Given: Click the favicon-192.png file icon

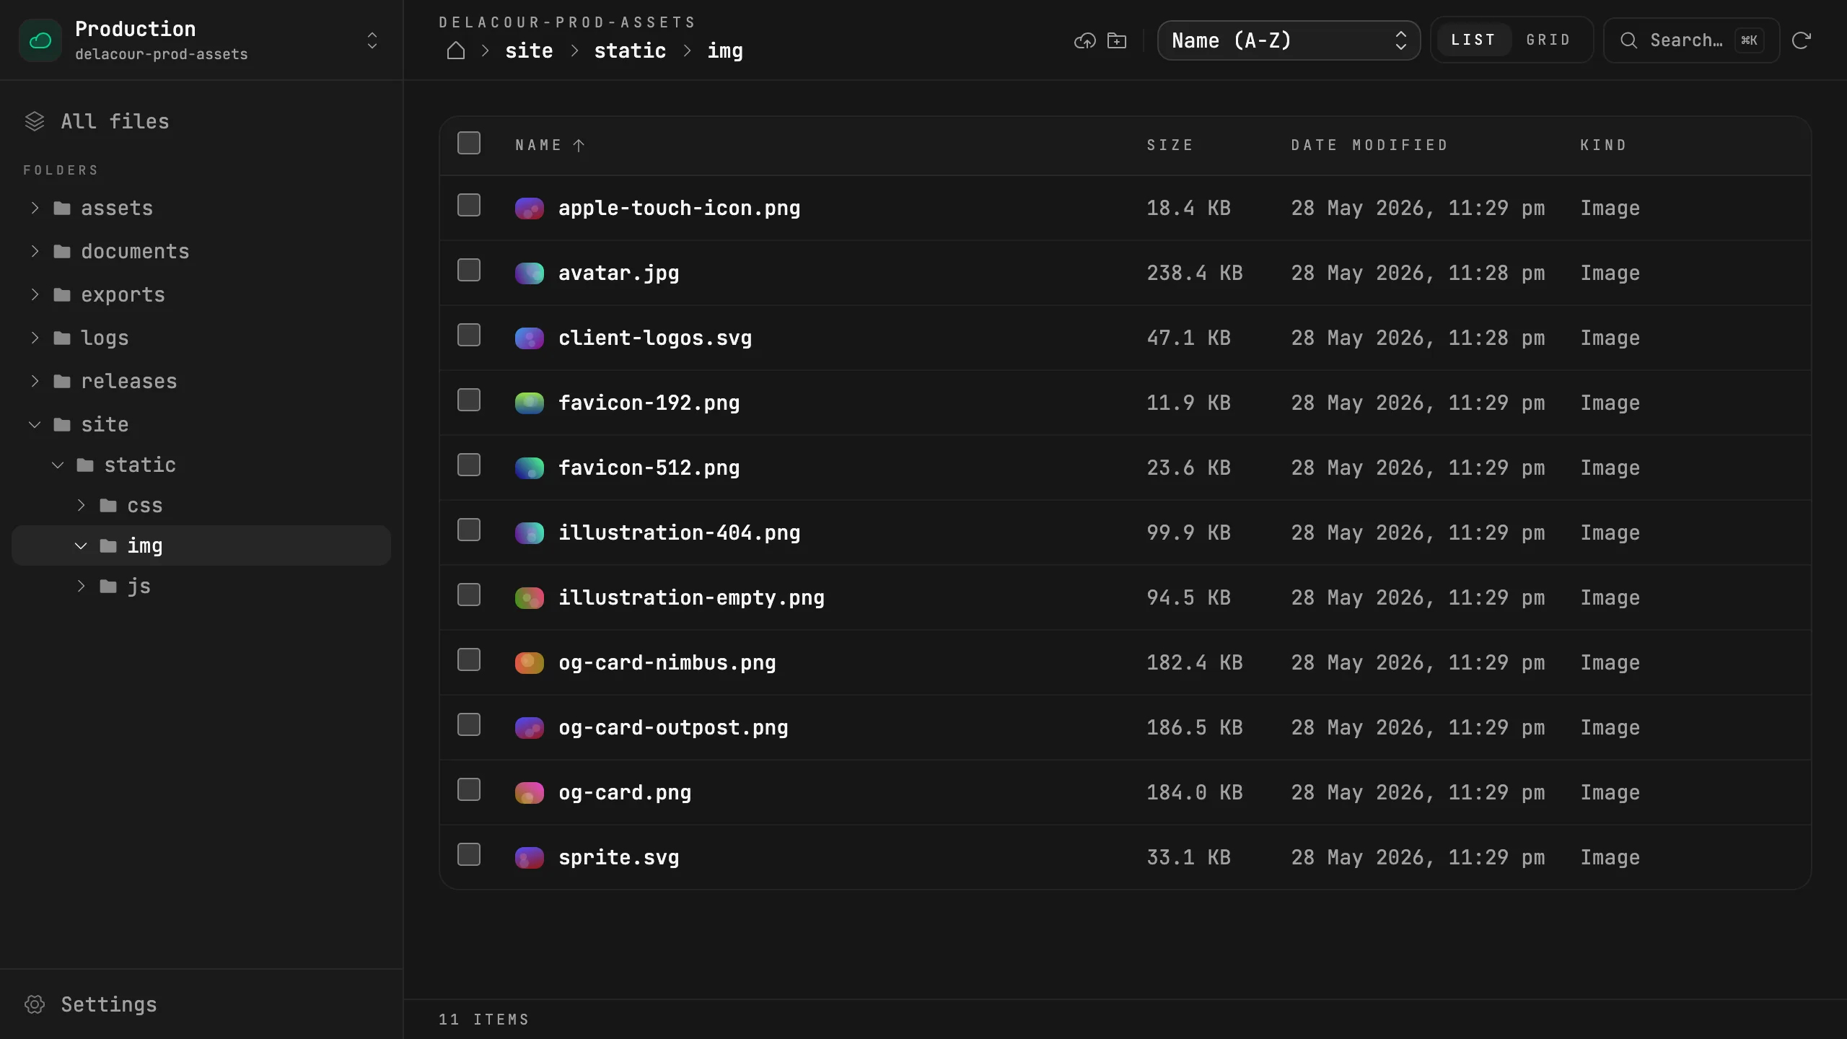Looking at the screenshot, I should 530,403.
